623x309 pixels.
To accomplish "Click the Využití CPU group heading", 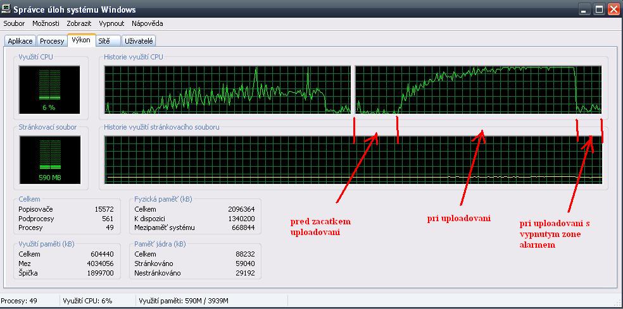I will (35, 57).
